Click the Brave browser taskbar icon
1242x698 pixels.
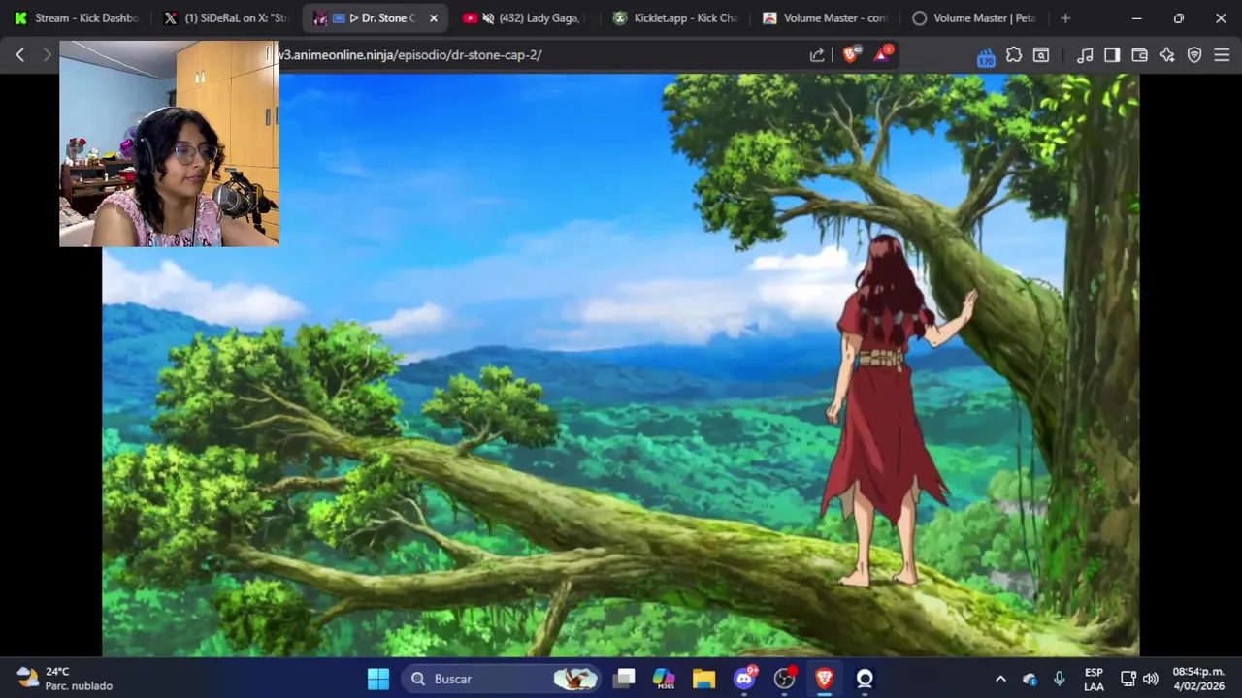(825, 679)
